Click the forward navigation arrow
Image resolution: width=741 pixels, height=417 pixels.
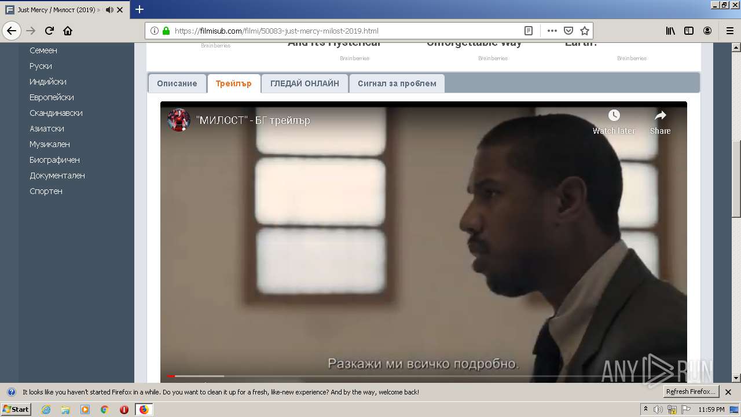(x=31, y=31)
